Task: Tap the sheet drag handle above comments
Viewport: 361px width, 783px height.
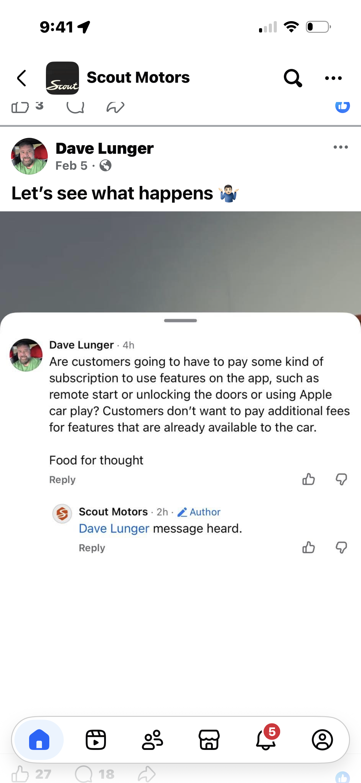Action: pos(180,320)
